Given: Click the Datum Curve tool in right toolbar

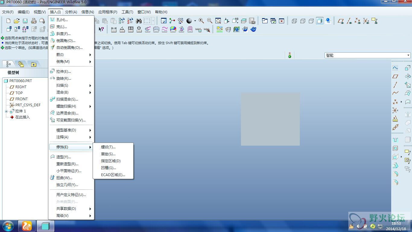Looking at the screenshot, I should click(x=395, y=93).
